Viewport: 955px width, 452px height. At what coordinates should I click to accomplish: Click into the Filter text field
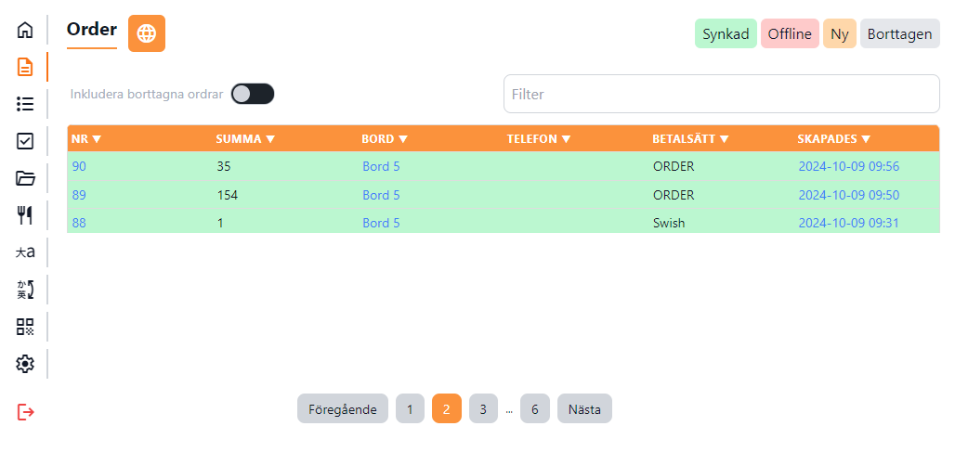click(721, 94)
